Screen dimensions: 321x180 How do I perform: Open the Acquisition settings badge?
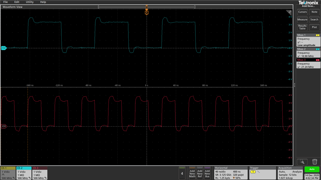[290, 173]
